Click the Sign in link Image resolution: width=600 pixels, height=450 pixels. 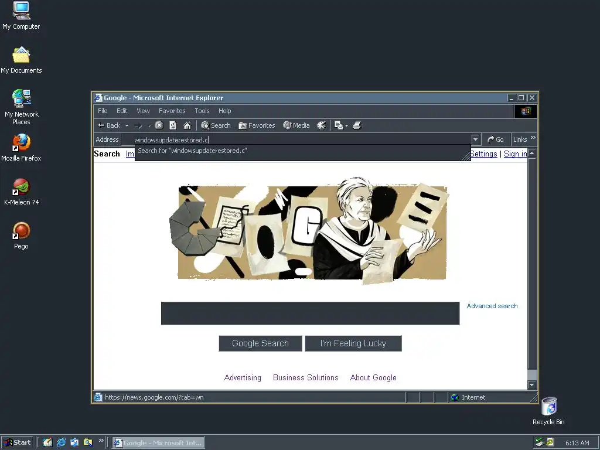pyautogui.click(x=516, y=154)
